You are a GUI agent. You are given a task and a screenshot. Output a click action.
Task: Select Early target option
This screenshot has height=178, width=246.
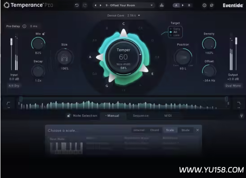[175, 29]
